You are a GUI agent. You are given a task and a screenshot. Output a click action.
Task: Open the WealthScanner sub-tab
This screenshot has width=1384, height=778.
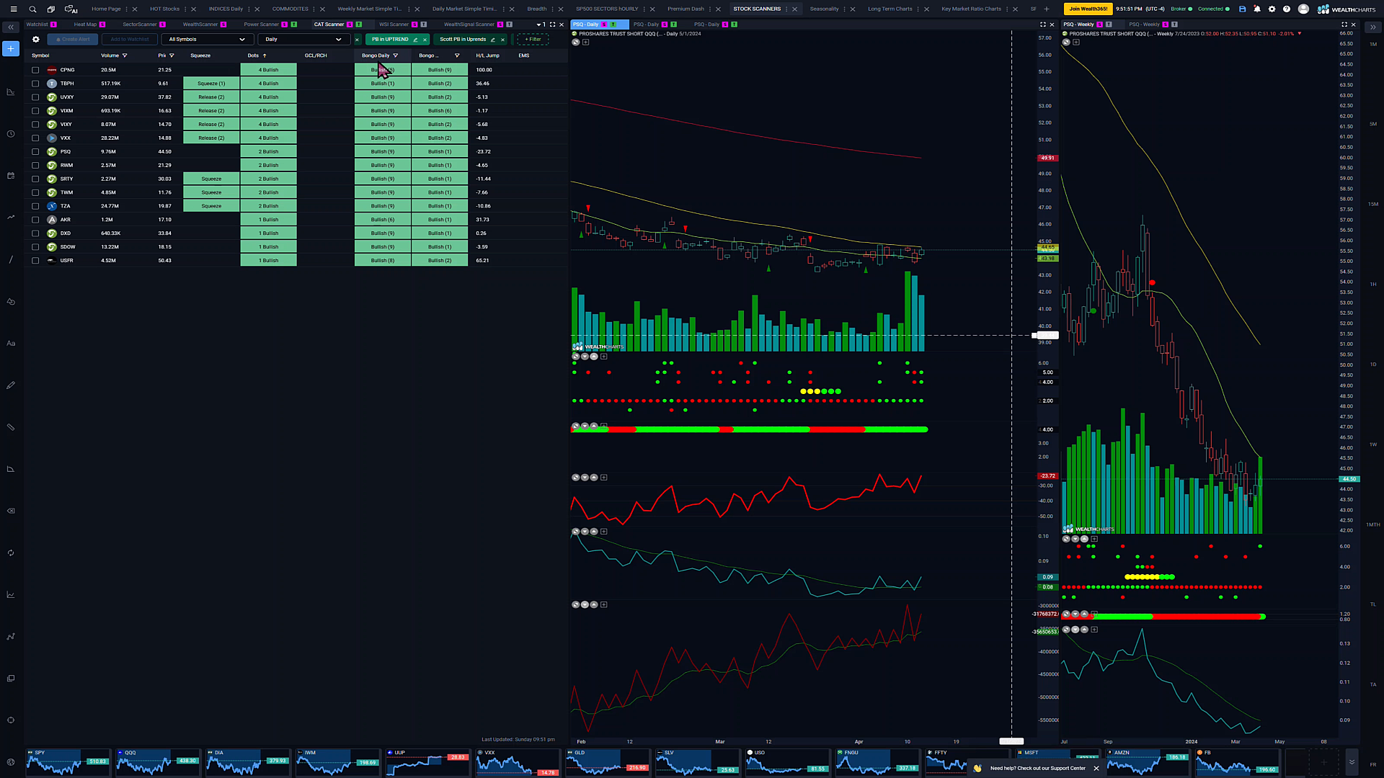click(200, 24)
